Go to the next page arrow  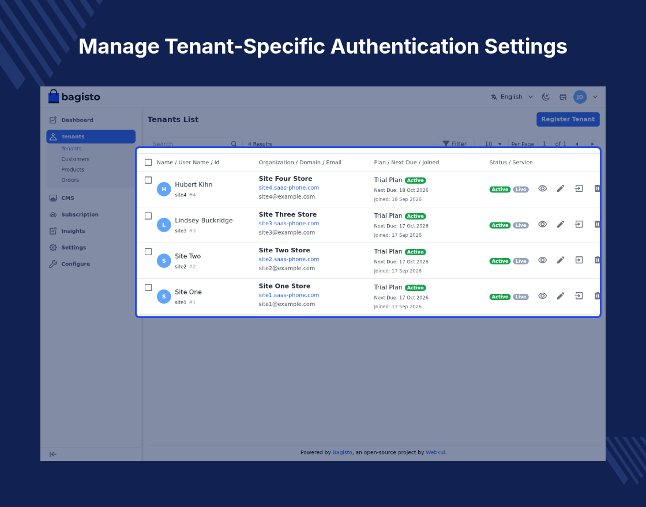(x=592, y=144)
